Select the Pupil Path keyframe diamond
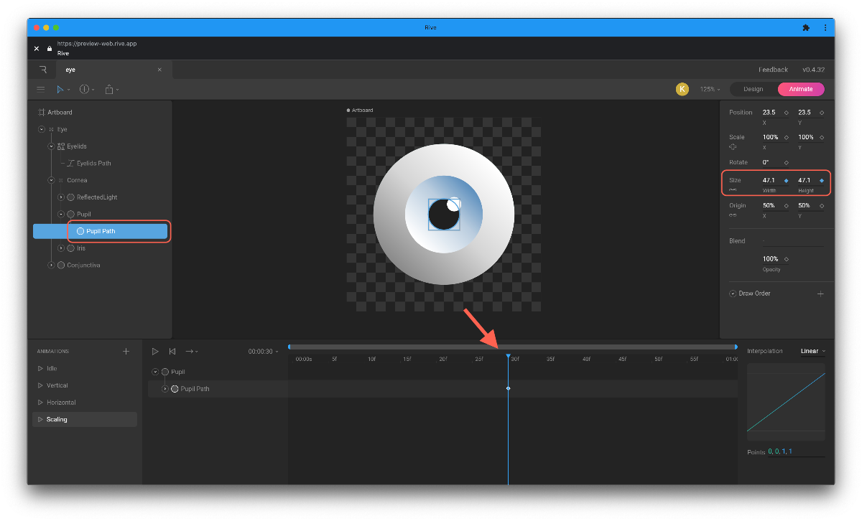This screenshot has height=521, width=862. click(x=508, y=388)
